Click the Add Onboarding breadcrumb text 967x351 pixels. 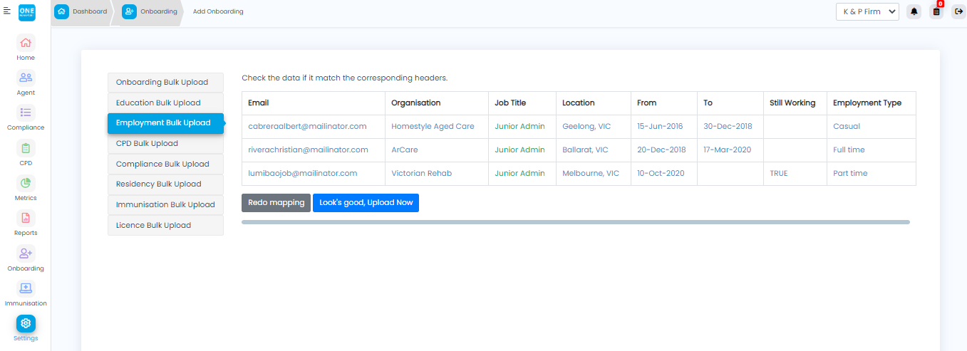point(218,11)
